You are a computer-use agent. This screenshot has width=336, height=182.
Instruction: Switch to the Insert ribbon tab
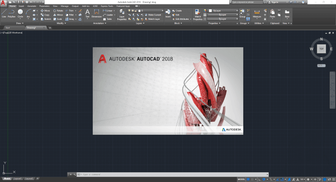21,6
